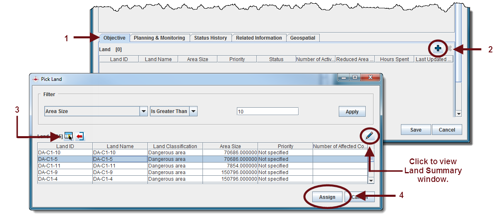Switch to the Planning & Monitoring tab
504x217 pixels.
159,38
